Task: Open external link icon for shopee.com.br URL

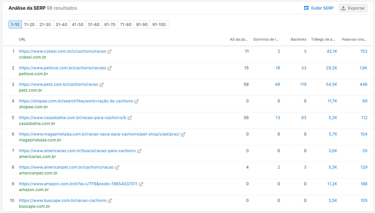Action: (136, 101)
